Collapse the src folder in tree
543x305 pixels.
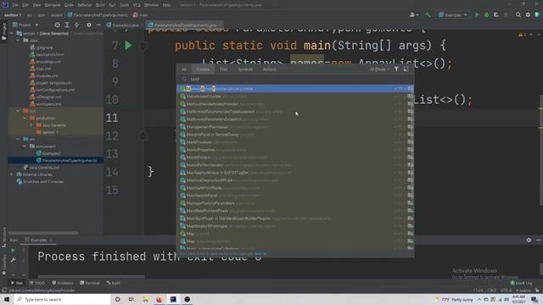point(18,139)
